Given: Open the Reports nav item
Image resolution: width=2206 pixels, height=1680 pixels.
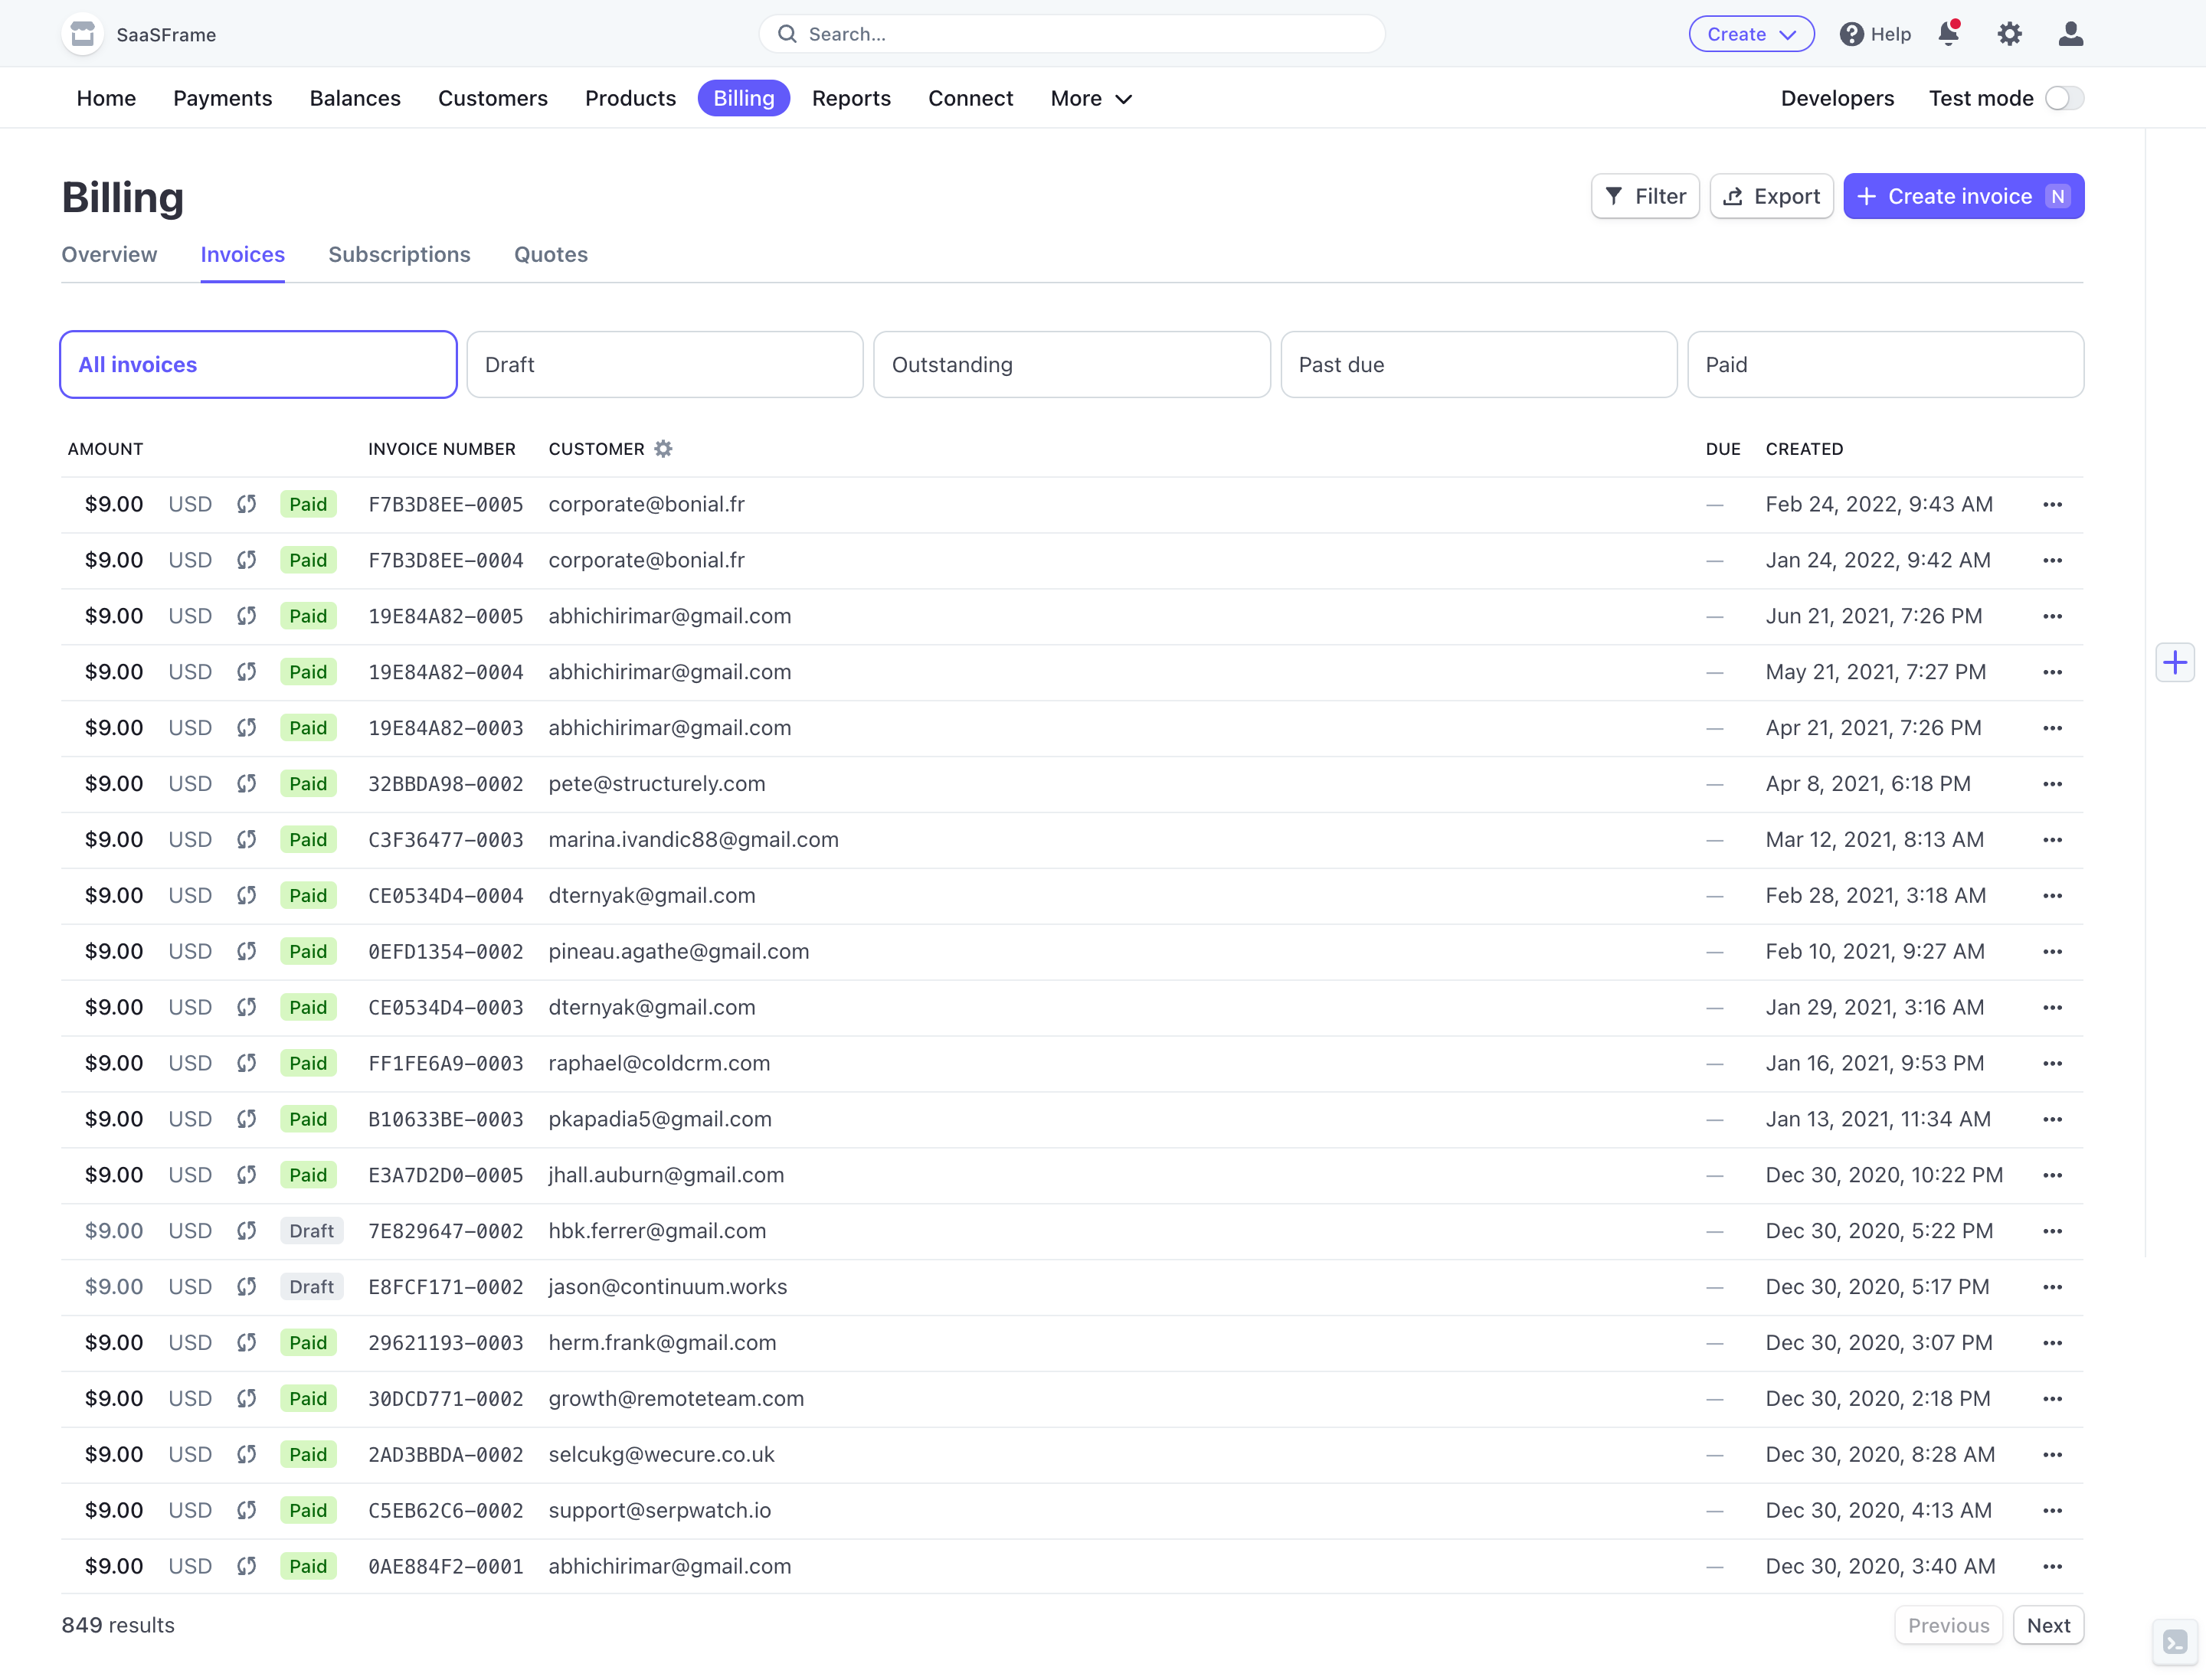Looking at the screenshot, I should click(852, 98).
